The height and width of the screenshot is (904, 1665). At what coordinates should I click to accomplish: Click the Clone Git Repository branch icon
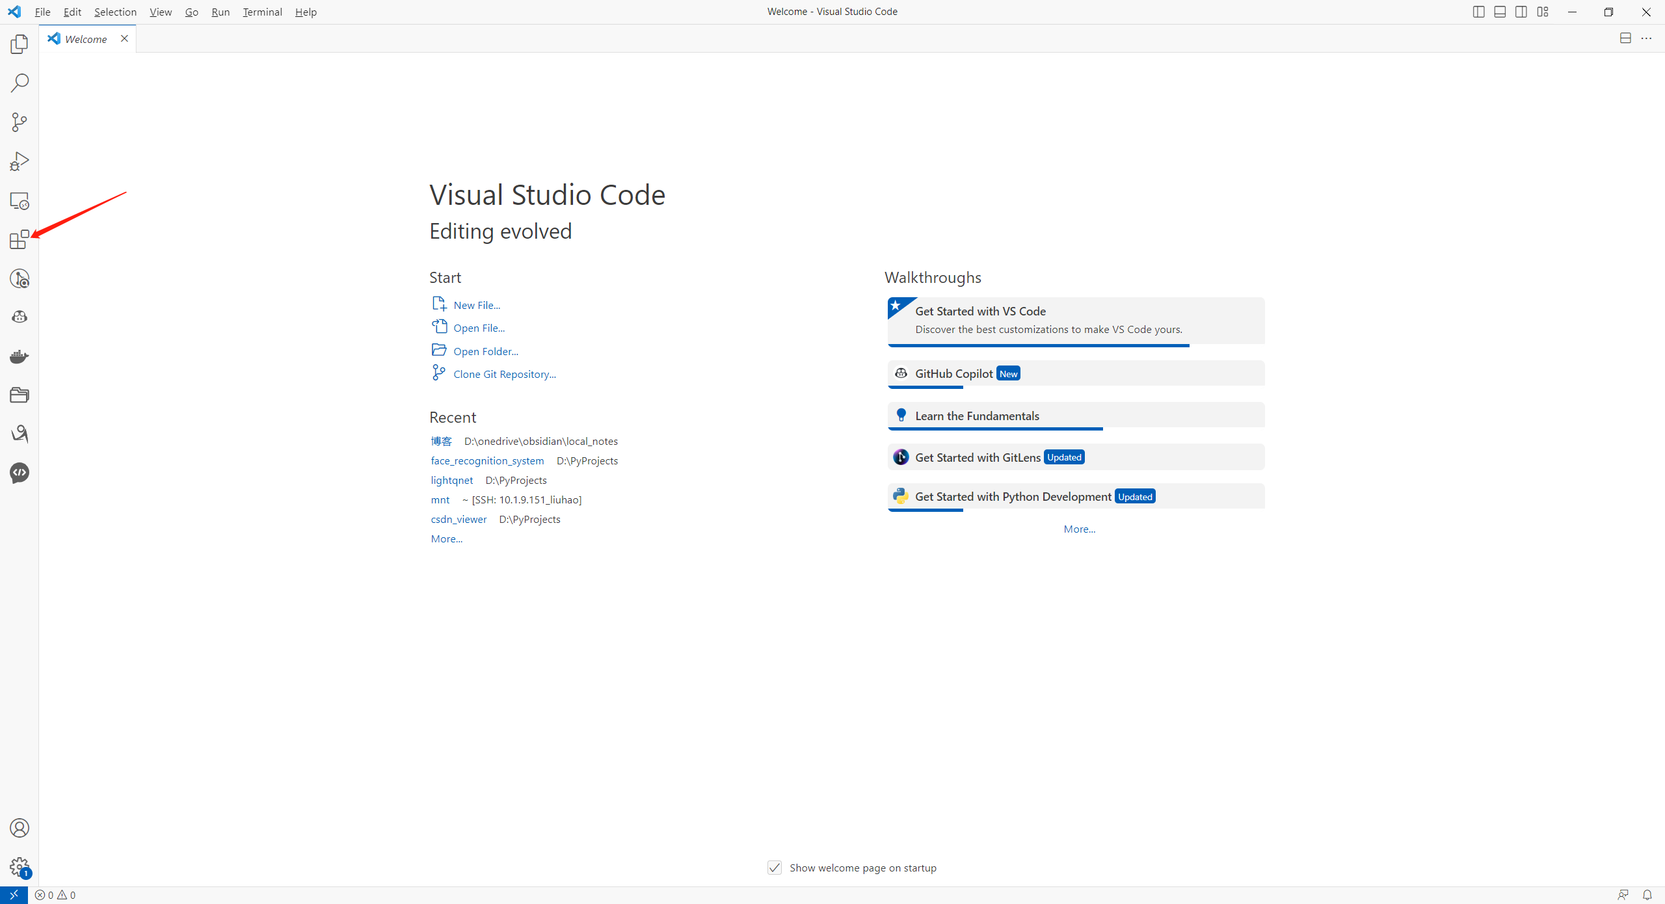[x=439, y=373]
